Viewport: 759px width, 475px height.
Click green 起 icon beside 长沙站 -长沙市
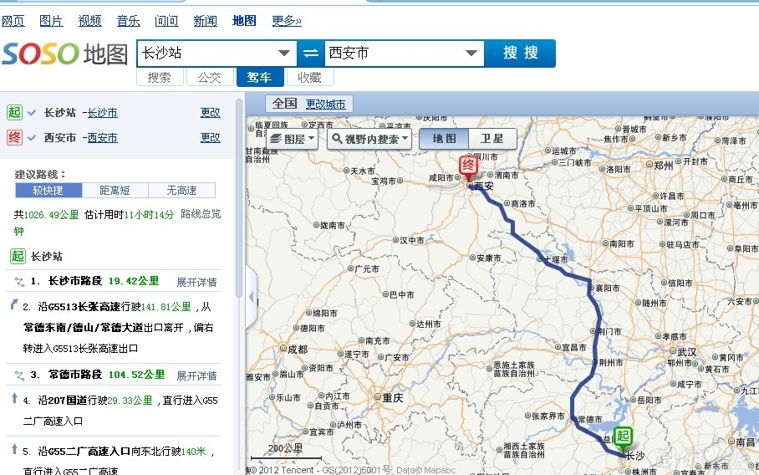pyautogui.click(x=14, y=112)
